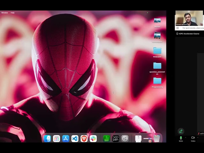
Task: Open Visual Studio Code from the dock
Action: click(75, 138)
